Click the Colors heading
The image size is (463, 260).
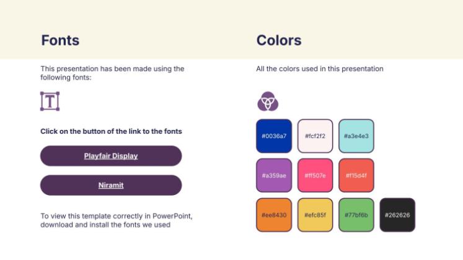[279, 41]
